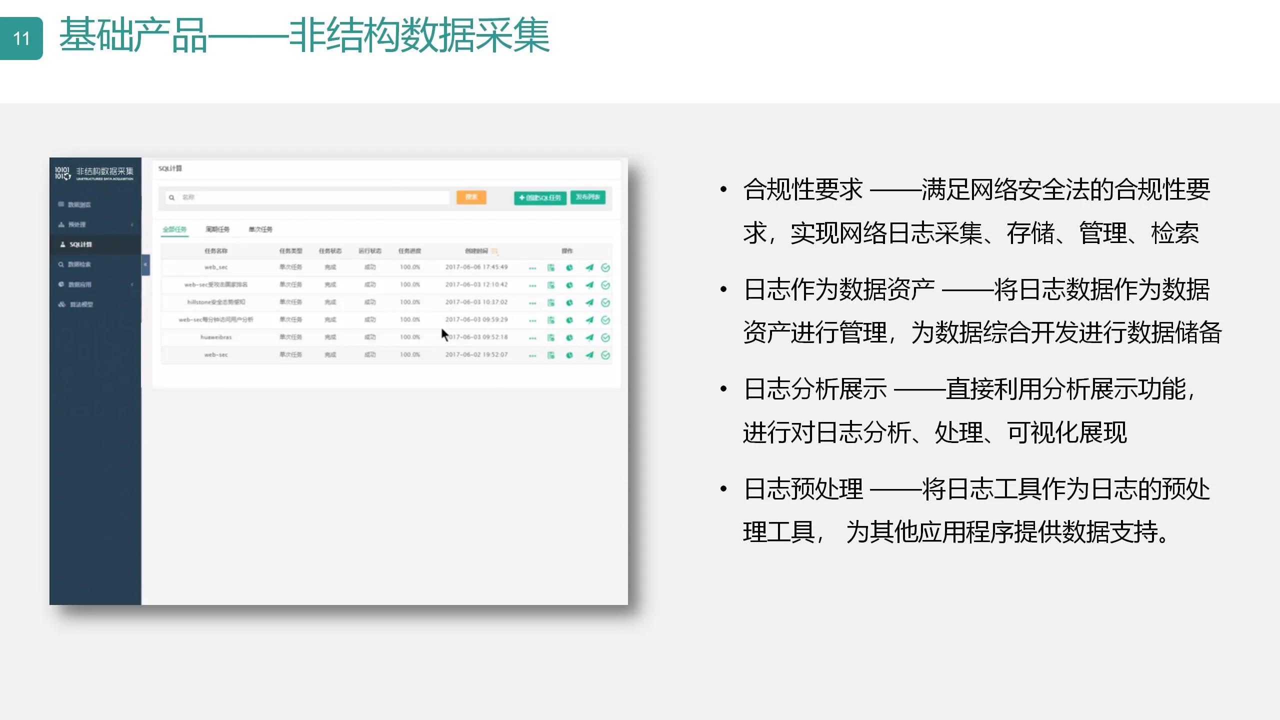The image size is (1280, 720).
Task: Click the magnifier icon in the search box
Action: tap(172, 197)
